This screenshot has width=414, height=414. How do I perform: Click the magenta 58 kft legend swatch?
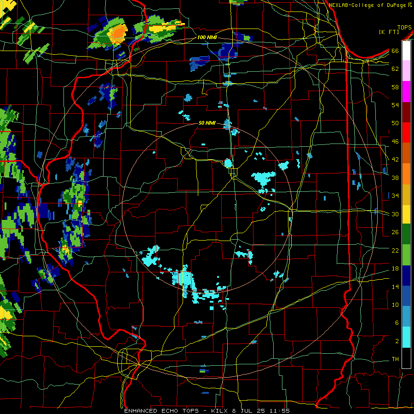coord(406,92)
